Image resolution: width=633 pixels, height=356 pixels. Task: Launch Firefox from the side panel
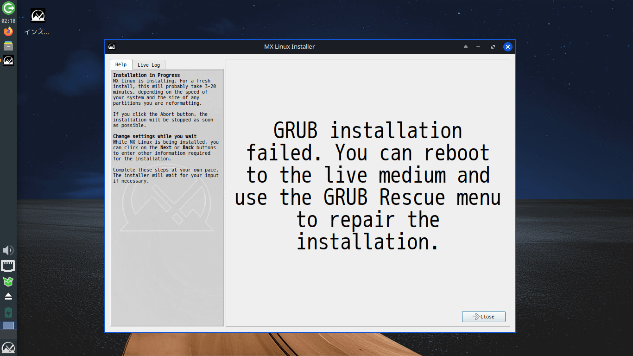pyautogui.click(x=8, y=32)
